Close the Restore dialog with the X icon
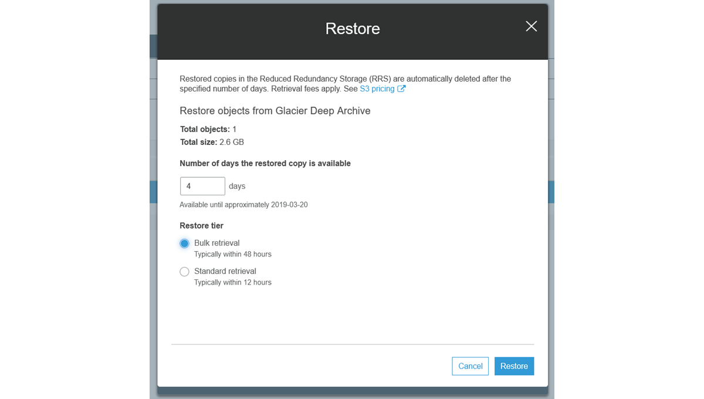This screenshot has height=399, width=704. [x=531, y=26]
